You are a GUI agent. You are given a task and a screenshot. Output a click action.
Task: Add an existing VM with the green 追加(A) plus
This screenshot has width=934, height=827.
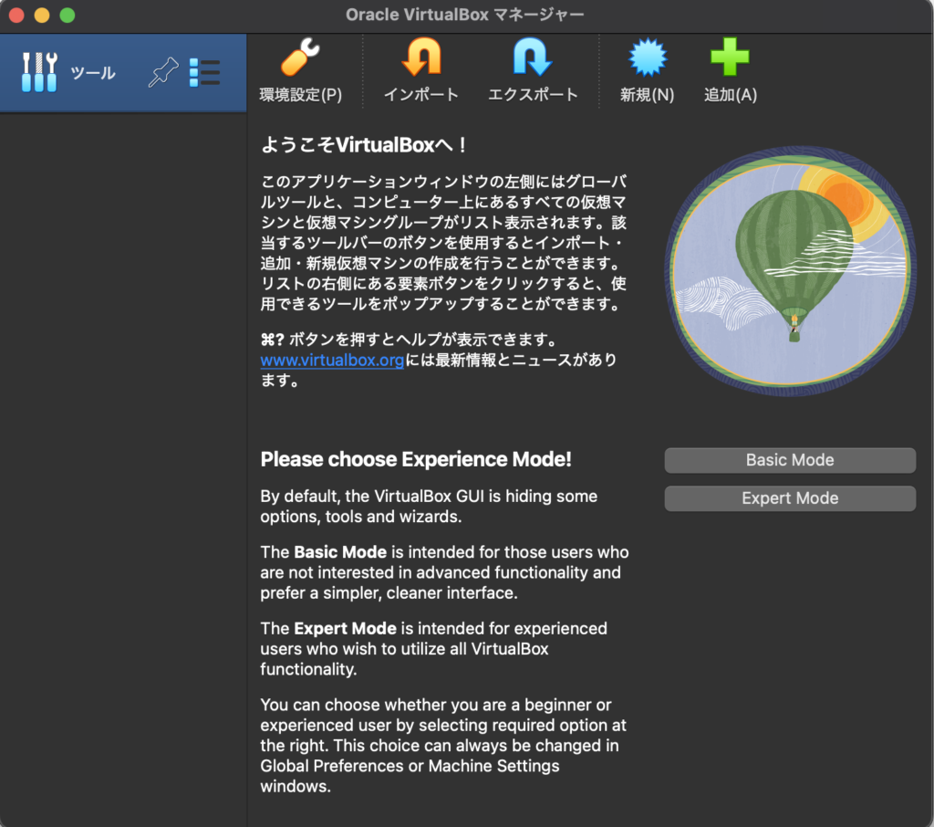click(x=730, y=60)
